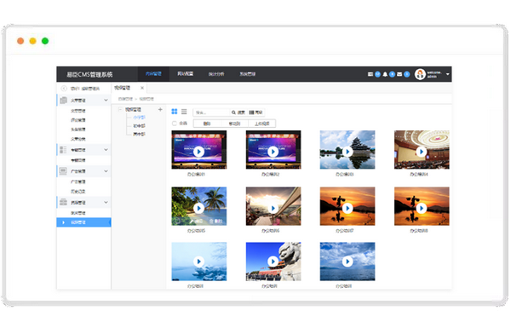
Task: Open the admin account dropdown caret
Action: pos(448,74)
